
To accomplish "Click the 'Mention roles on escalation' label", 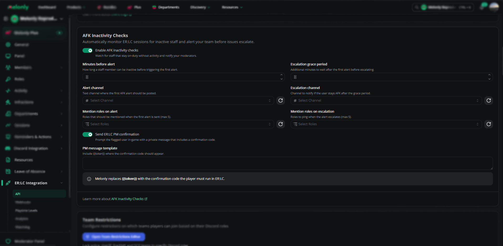I will 312,112.
